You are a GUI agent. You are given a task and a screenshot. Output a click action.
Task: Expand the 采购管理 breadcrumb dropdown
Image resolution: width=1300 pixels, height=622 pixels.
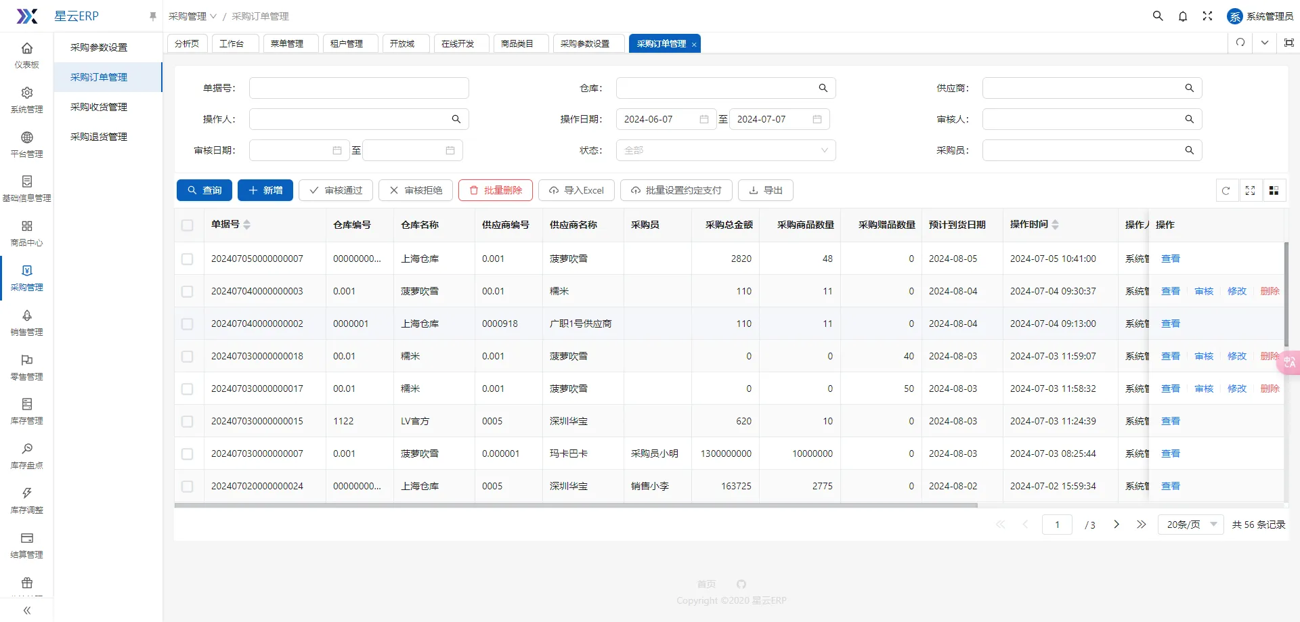[x=192, y=16]
